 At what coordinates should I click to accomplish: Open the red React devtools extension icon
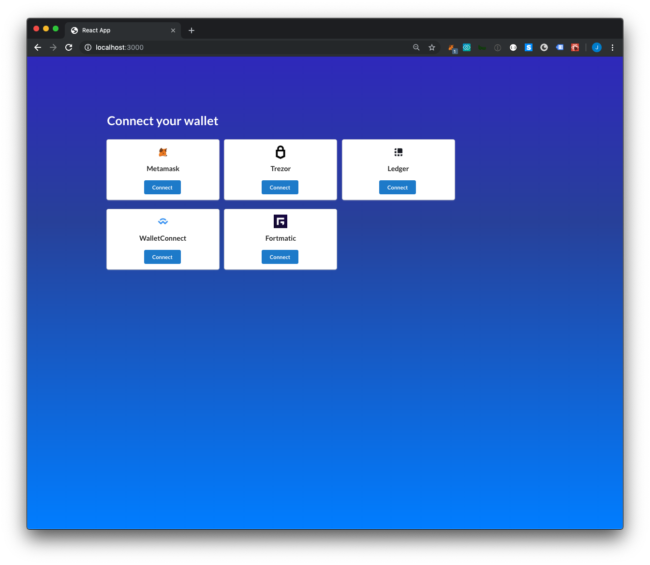(x=575, y=47)
